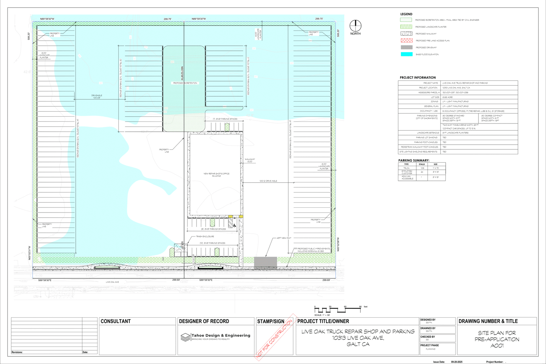
Task: Click the red Not For Construction stamp
Action: tap(275, 337)
